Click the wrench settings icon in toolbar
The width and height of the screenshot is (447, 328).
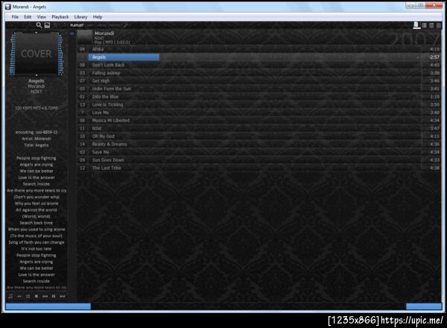125,25
